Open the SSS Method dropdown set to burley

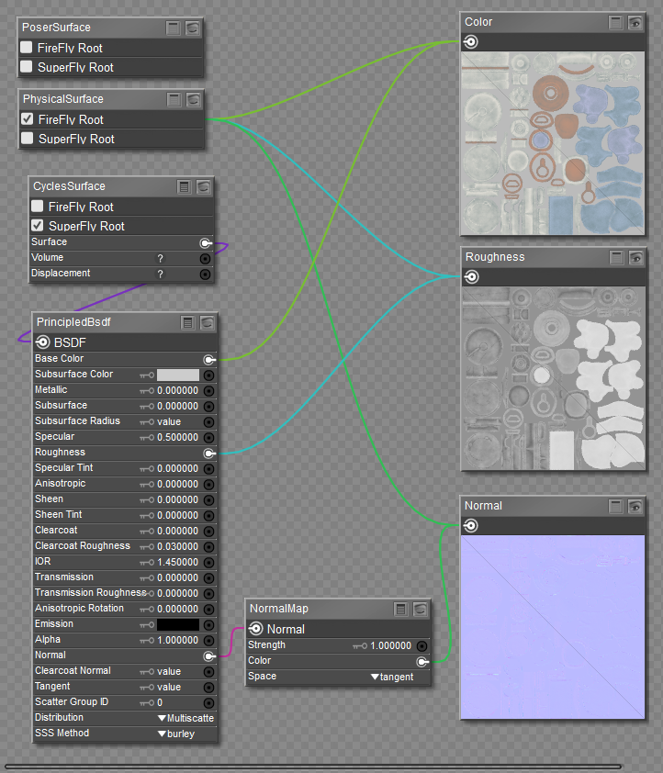pos(176,734)
